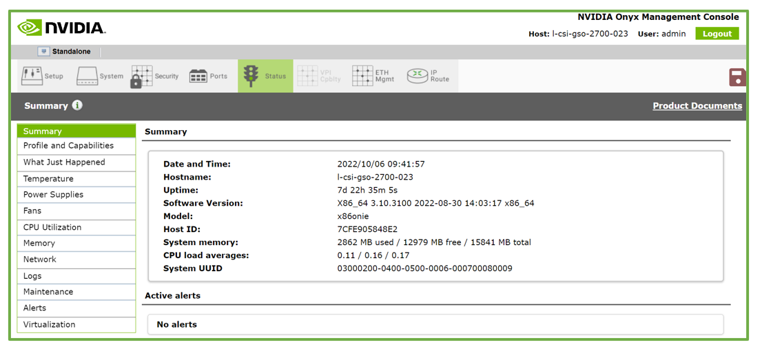The height and width of the screenshot is (349, 762).
Task: Show the CPU Utilization page
Action: (x=52, y=227)
